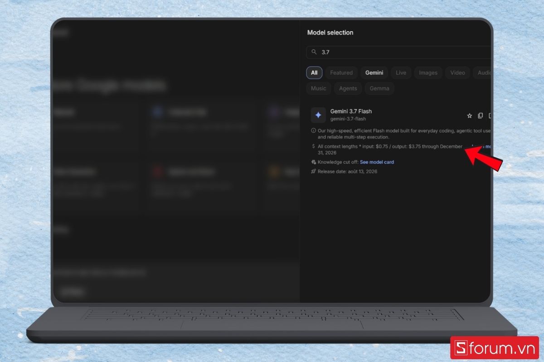This screenshot has width=544, height=362.
Task: Select the Live filter chip
Action: [401, 73]
